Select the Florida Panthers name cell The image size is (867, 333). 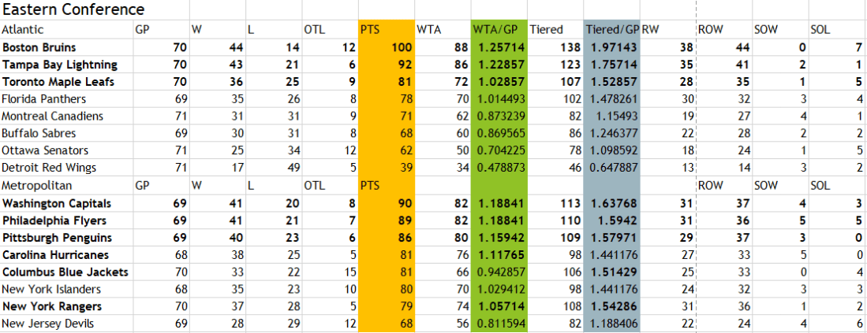[x=43, y=99]
